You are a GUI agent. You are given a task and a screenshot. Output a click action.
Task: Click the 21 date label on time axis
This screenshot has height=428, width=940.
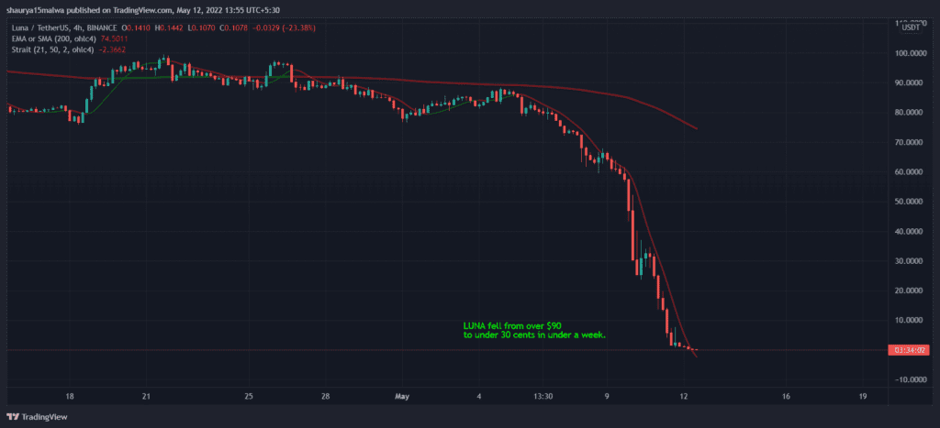pyautogui.click(x=146, y=397)
